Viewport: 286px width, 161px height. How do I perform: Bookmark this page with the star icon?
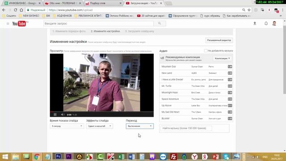249,10
